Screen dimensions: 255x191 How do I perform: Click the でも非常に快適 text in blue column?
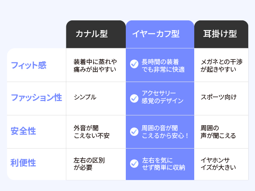pos(163,70)
